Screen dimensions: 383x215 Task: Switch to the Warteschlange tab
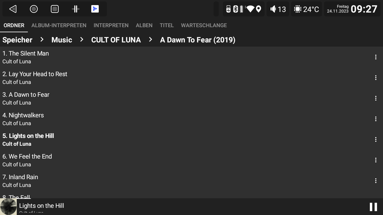(x=204, y=25)
